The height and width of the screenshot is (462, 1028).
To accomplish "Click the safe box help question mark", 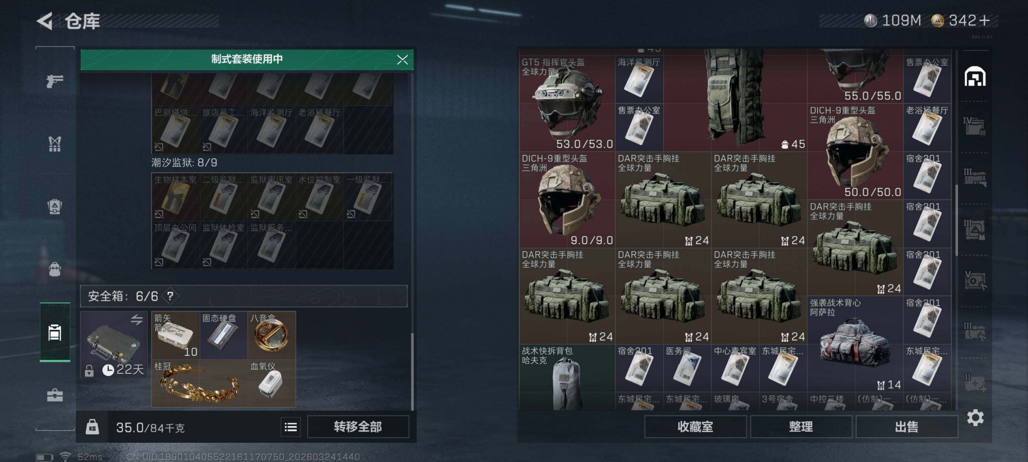I will click(171, 296).
